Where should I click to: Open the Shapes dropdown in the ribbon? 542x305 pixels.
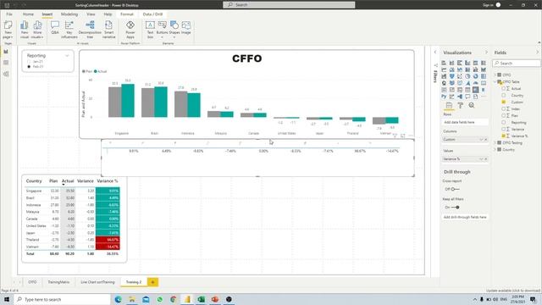(x=174, y=30)
